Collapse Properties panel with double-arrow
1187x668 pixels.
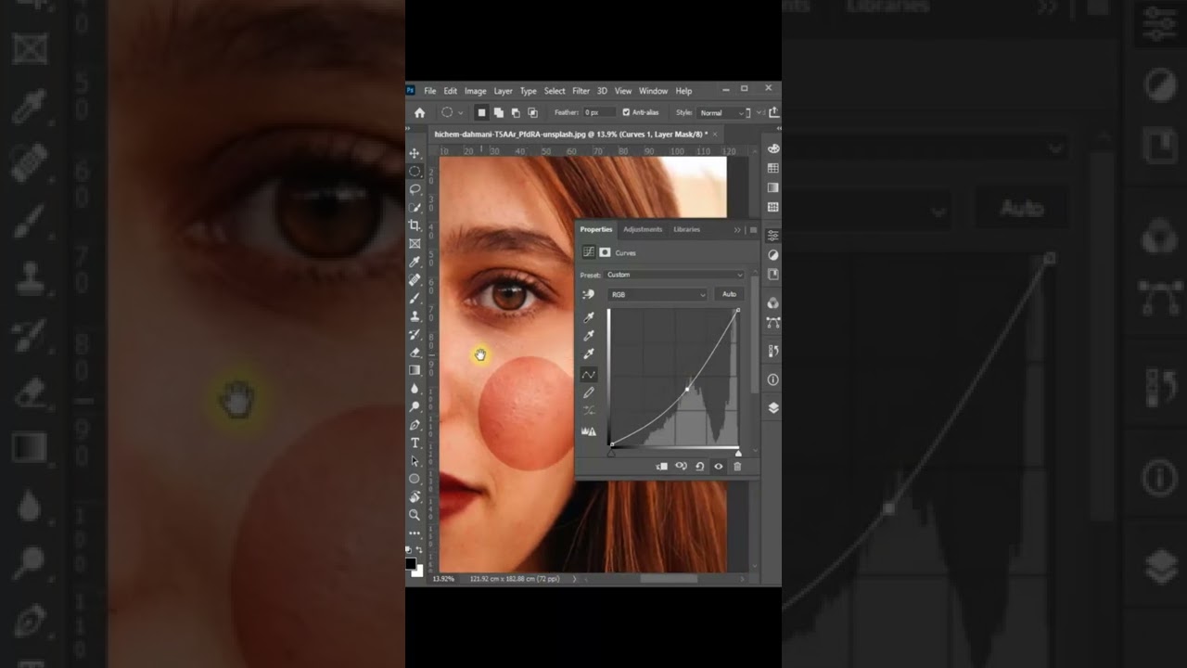737,230
